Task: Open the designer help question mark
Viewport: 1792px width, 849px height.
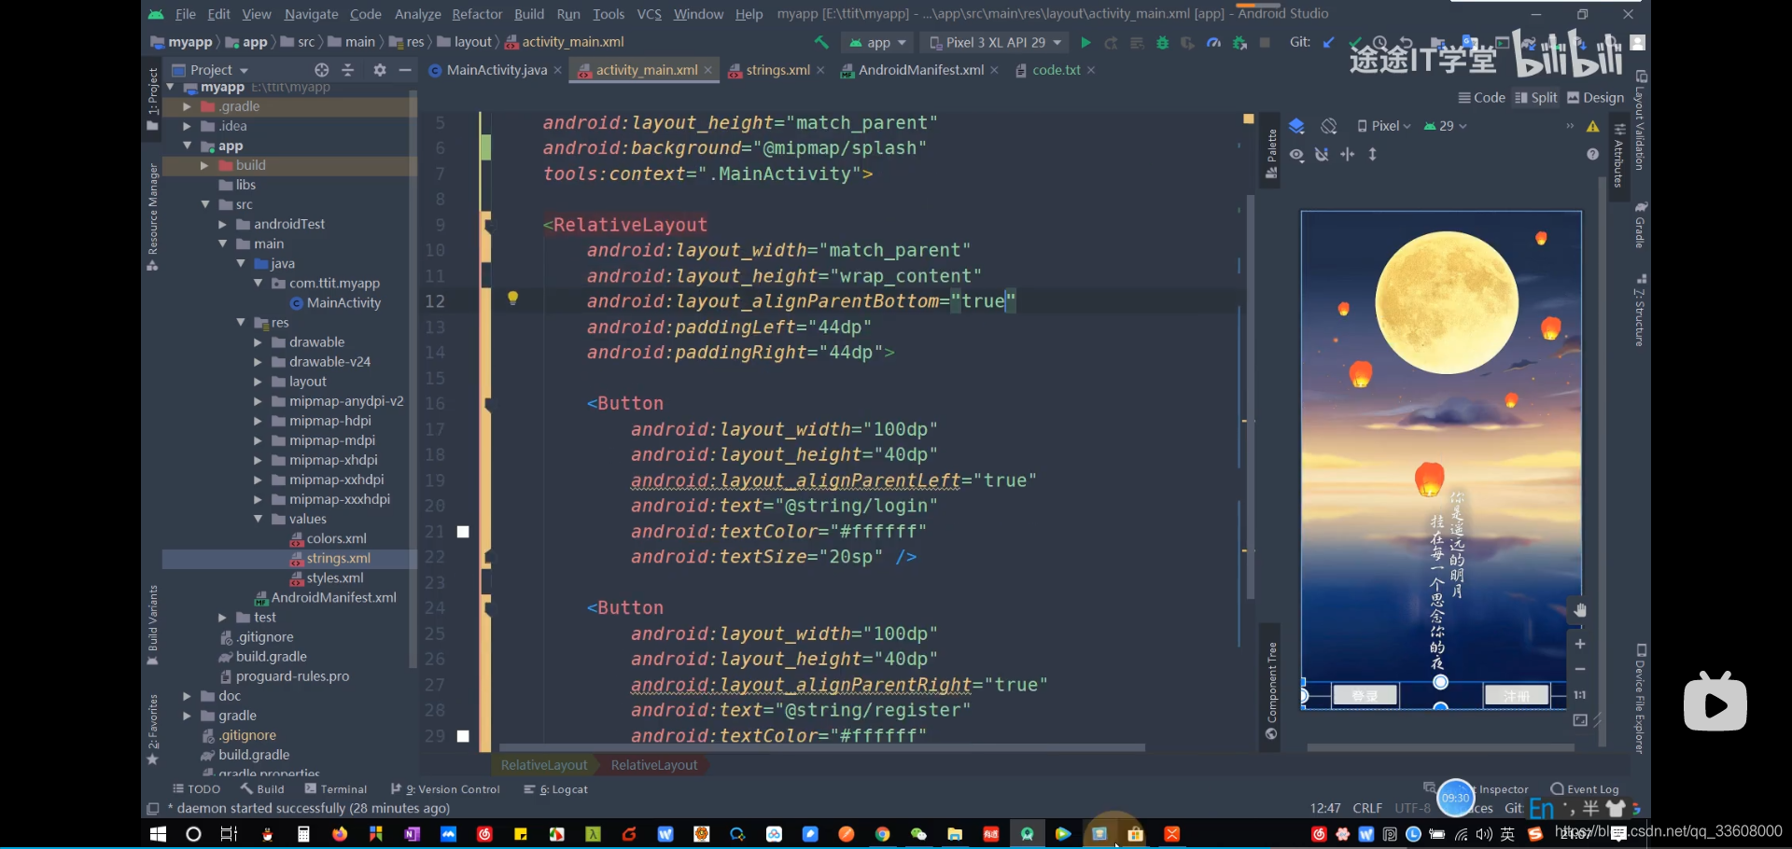Action: coord(1593,154)
